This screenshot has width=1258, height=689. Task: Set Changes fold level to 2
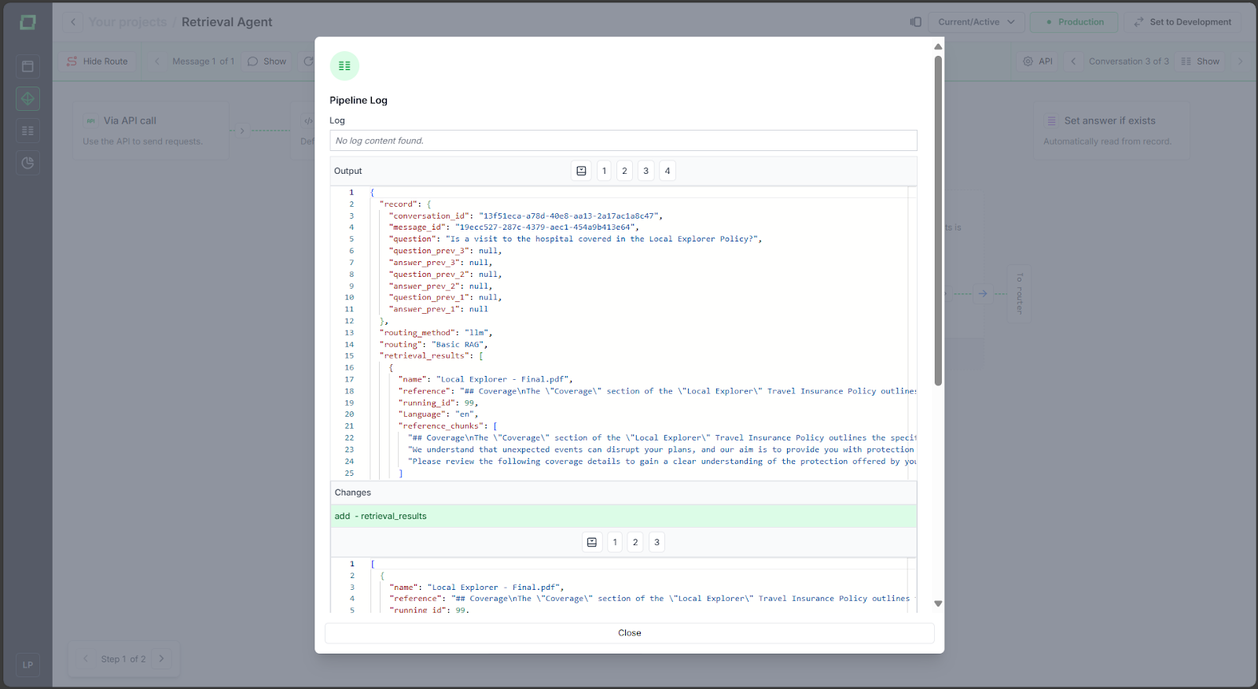pos(635,542)
